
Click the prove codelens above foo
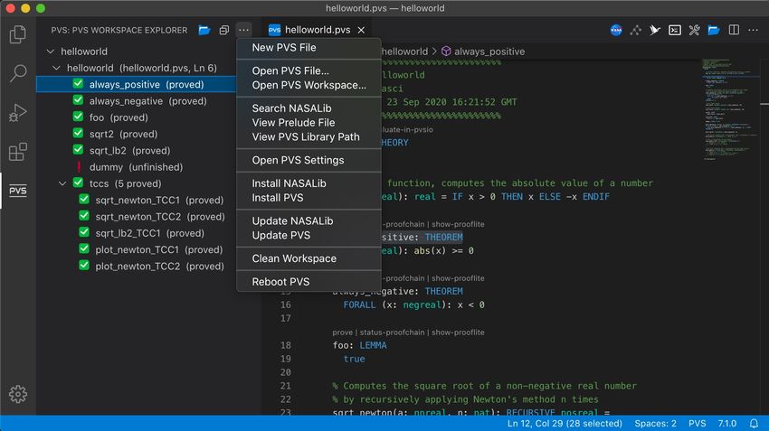[x=342, y=333]
